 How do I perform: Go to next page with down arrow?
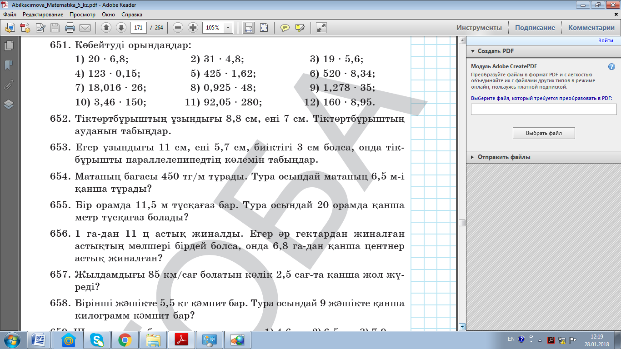(x=120, y=27)
